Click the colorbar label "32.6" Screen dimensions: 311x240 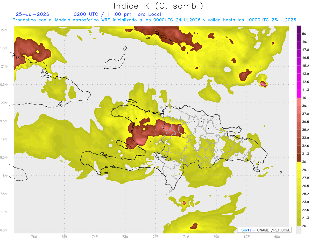[305, 146]
